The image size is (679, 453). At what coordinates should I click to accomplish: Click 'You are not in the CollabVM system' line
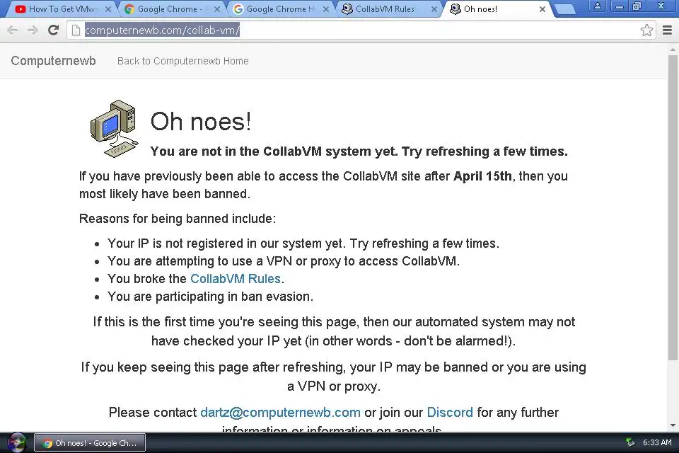point(359,151)
